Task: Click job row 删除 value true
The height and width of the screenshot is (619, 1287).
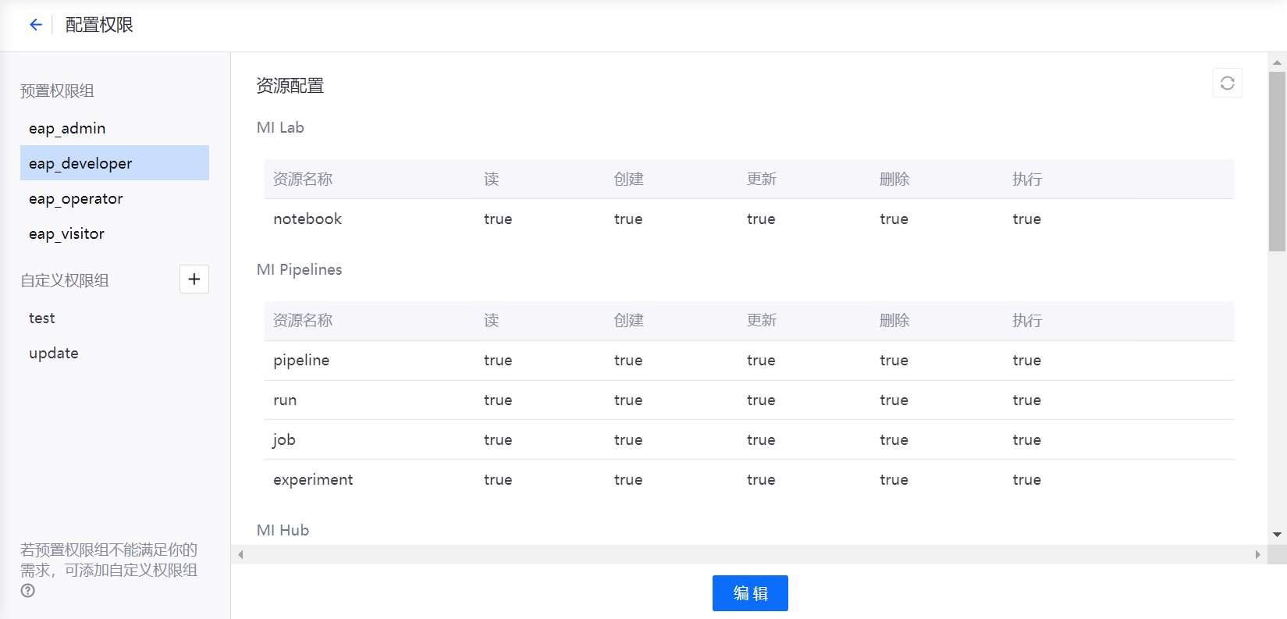Action: click(894, 439)
